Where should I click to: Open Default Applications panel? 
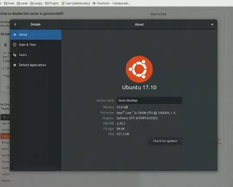[x=36, y=65]
